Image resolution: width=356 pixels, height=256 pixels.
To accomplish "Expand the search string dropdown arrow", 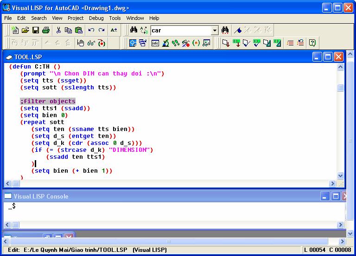I will coord(214,31).
